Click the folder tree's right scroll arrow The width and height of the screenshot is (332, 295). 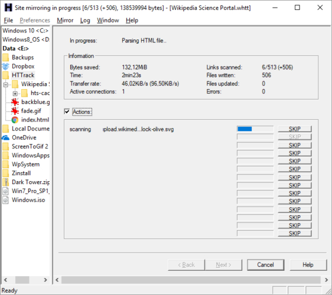[45, 280]
